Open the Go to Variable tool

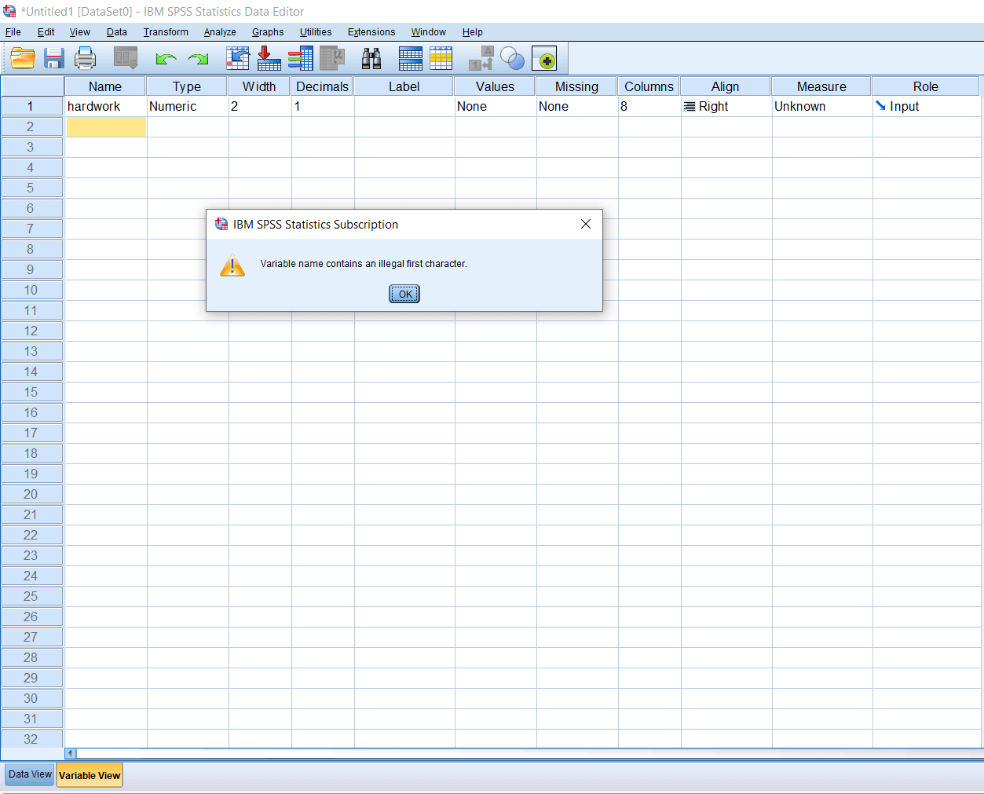(x=268, y=58)
